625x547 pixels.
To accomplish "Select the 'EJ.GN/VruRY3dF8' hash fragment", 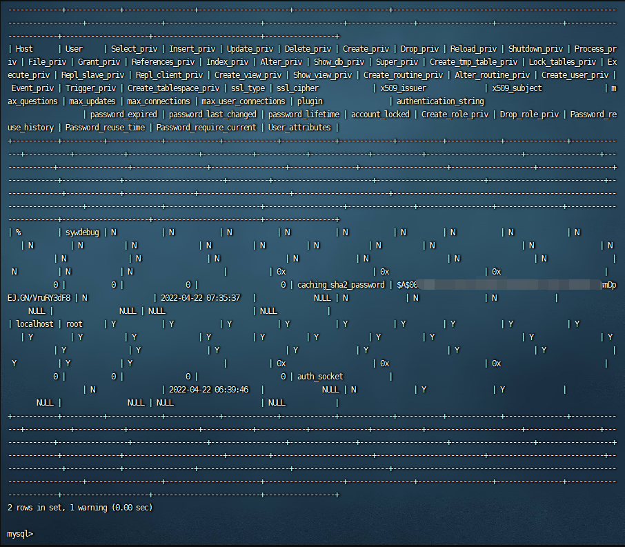I will coord(39,298).
